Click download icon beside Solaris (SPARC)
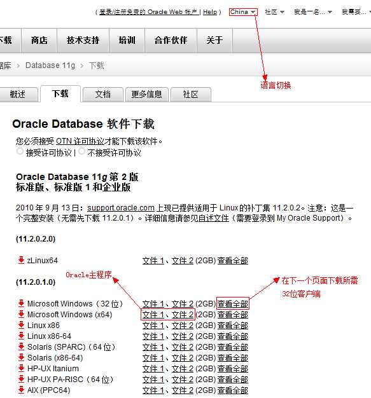This screenshot has height=398, width=371. [x=22, y=347]
